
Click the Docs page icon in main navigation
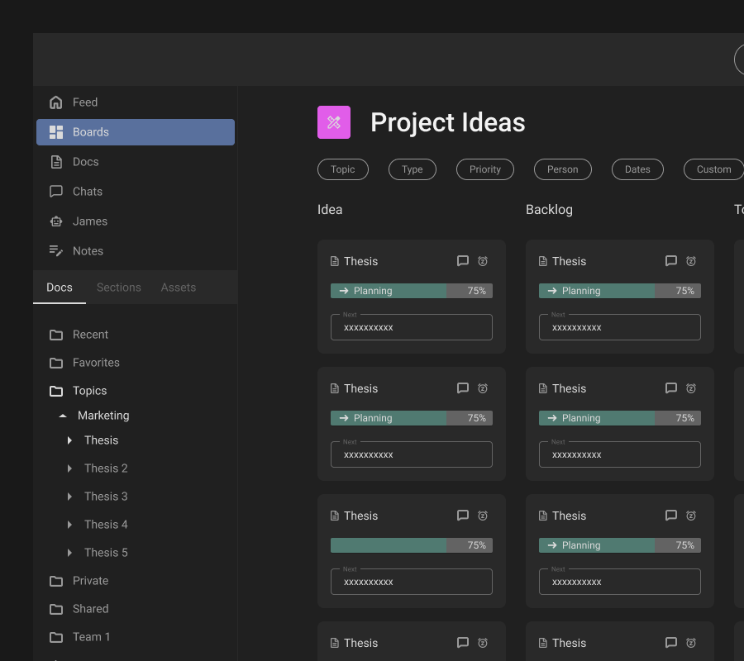(x=56, y=162)
